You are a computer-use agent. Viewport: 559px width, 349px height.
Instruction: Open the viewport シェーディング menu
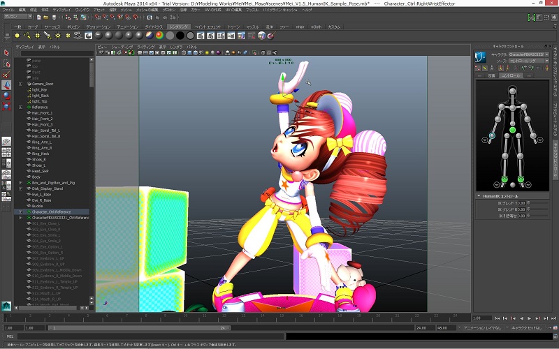point(122,47)
